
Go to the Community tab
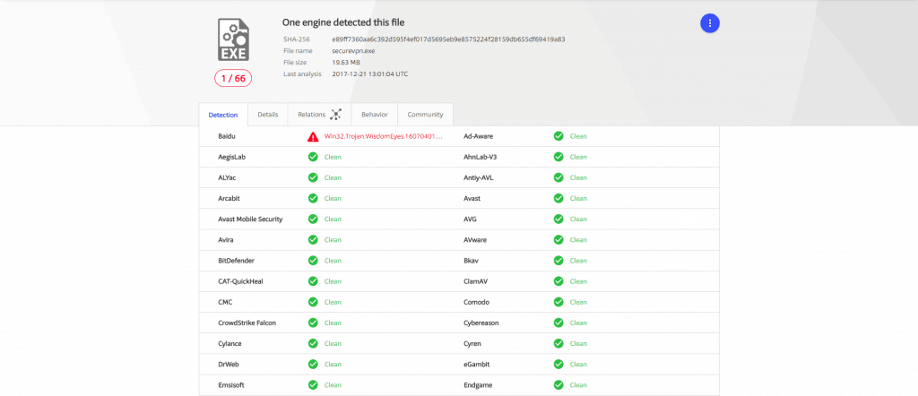point(425,115)
